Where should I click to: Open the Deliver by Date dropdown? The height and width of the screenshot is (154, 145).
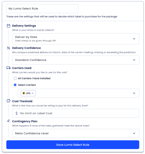coord(76,39)
